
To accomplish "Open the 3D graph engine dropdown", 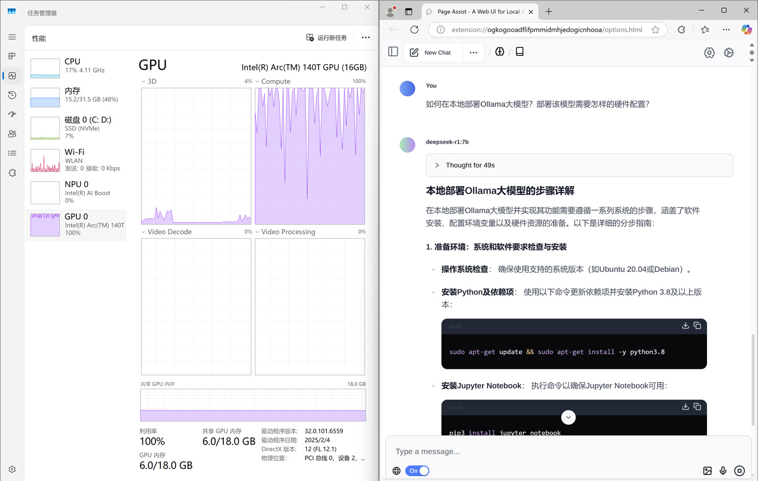I will click(x=144, y=82).
